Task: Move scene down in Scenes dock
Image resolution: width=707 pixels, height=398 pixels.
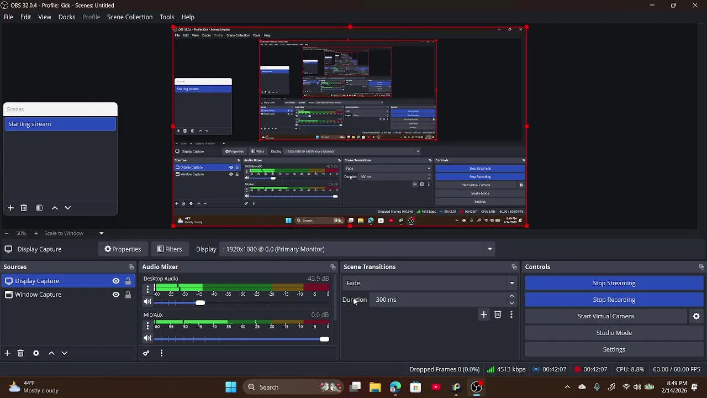Action: pyautogui.click(x=68, y=208)
